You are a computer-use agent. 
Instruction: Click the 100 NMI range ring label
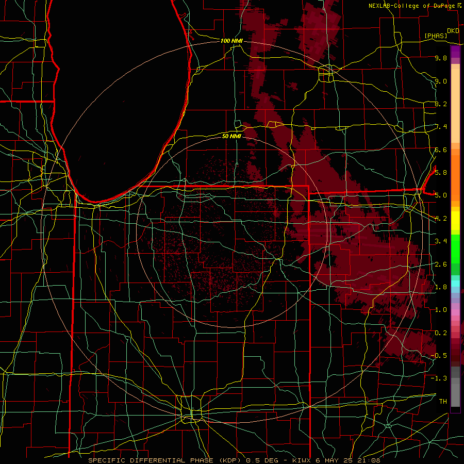231,41
